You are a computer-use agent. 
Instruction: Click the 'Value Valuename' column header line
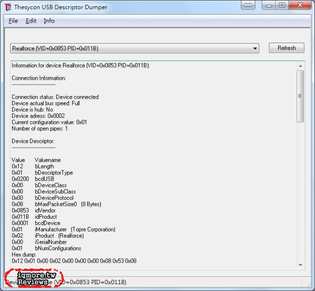36,160
